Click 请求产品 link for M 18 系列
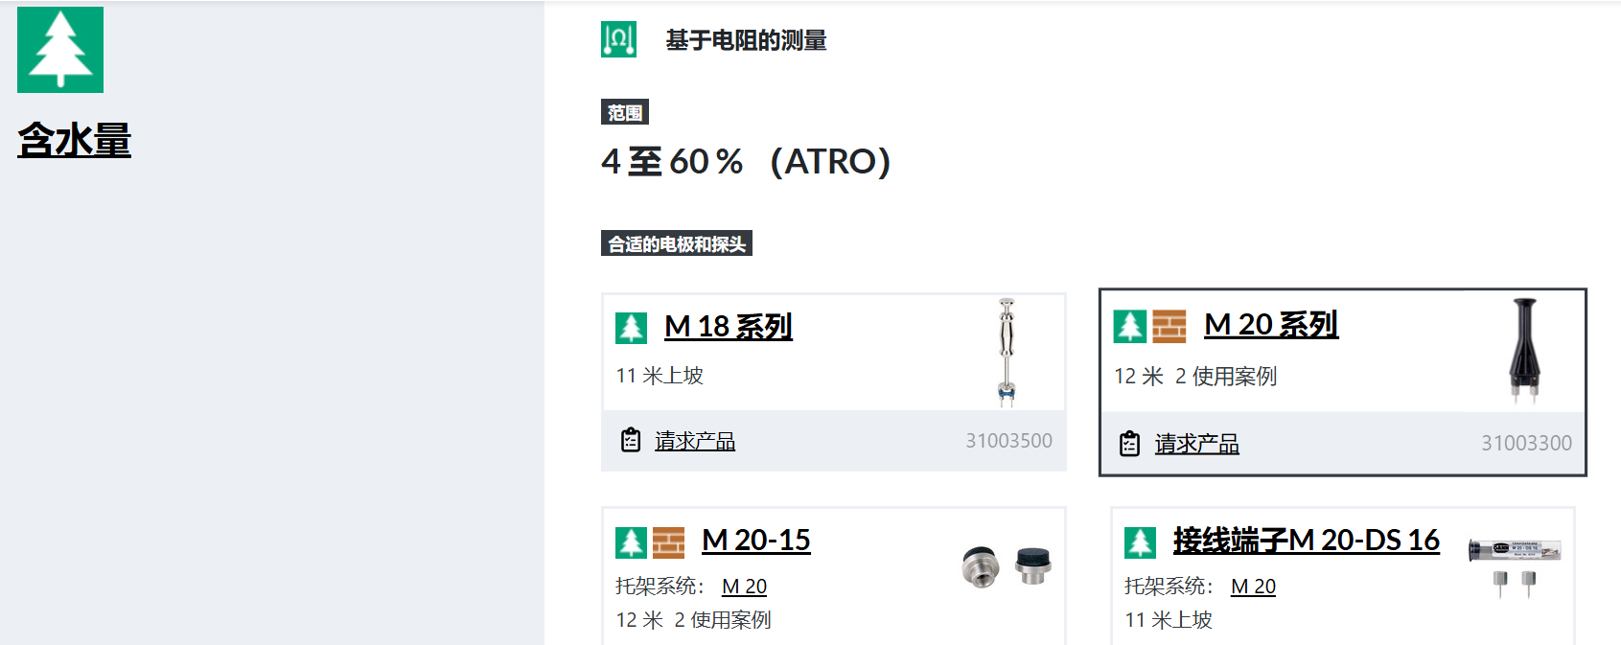 pyautogui.click(x=695, y=441)
